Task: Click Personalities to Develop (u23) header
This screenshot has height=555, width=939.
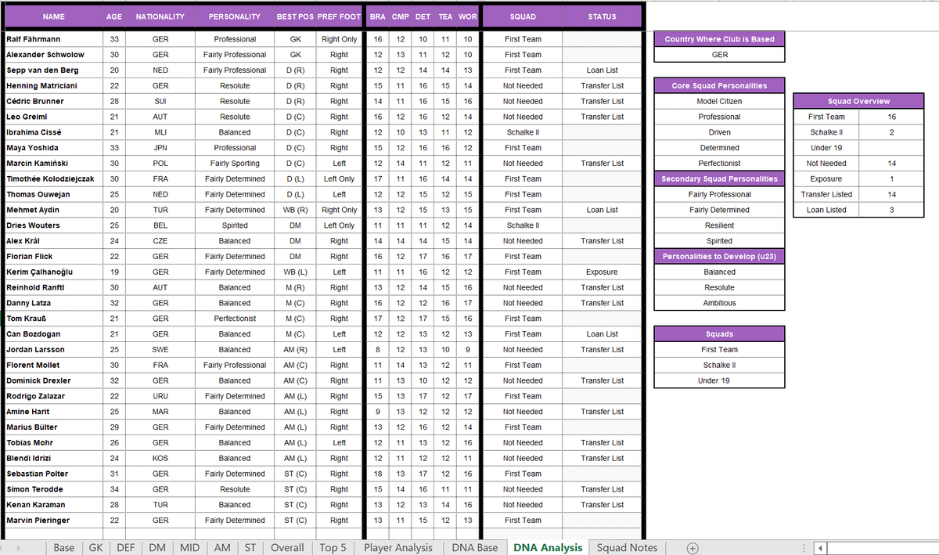Action: [719, 256]
